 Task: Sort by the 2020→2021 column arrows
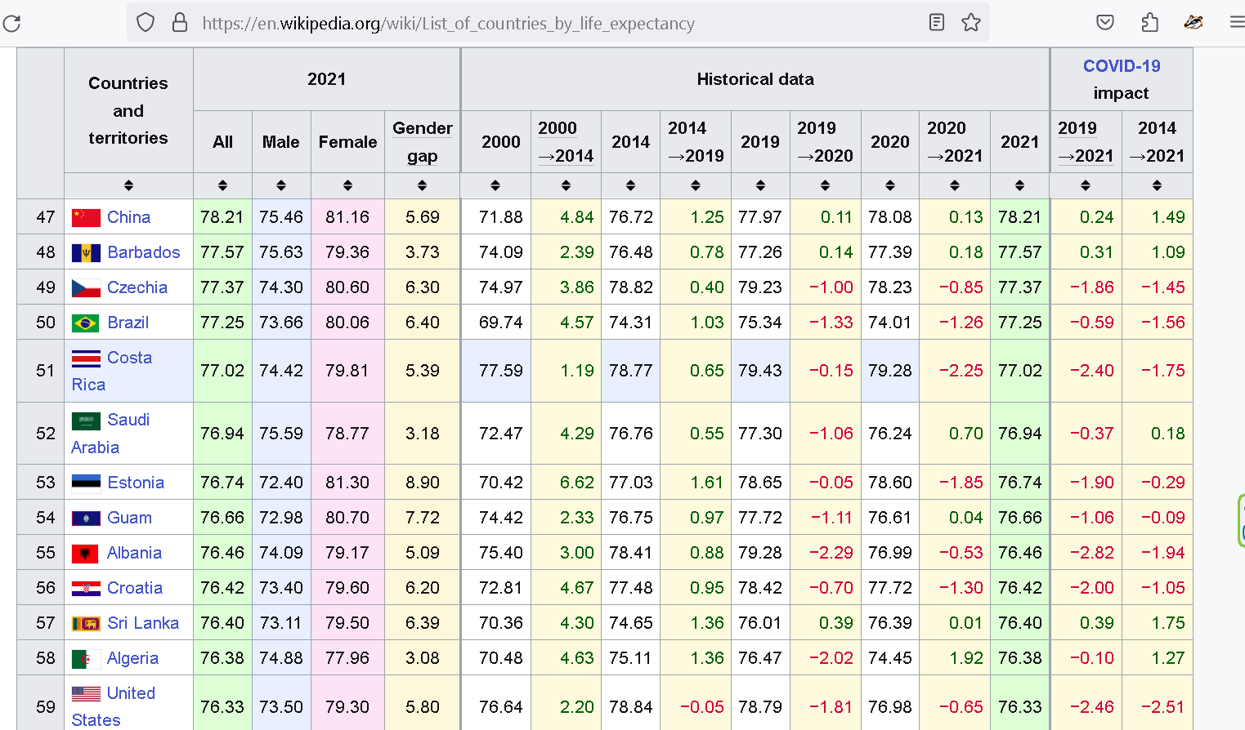pos(955,185)
